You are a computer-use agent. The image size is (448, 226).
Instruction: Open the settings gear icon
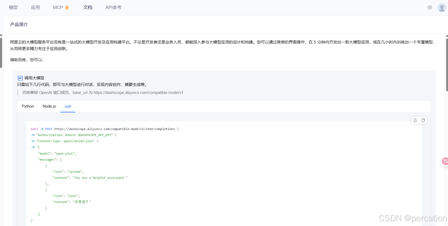pos(430,7)
